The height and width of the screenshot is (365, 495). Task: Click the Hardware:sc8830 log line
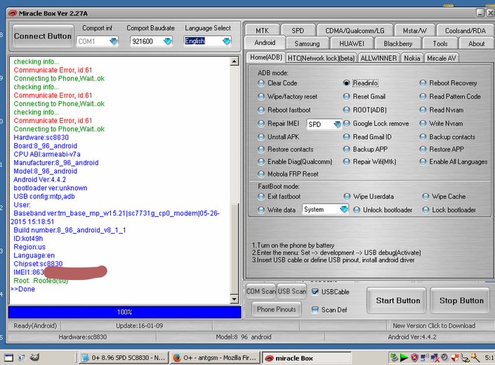point(41,138)
